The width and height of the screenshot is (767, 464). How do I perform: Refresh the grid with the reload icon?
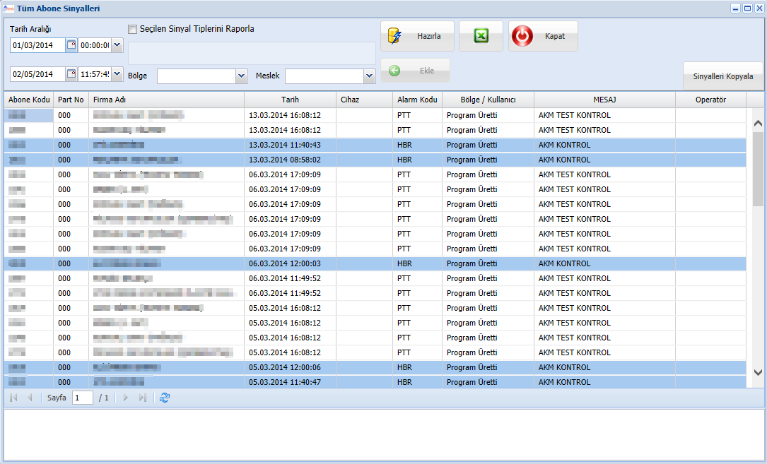165,398
